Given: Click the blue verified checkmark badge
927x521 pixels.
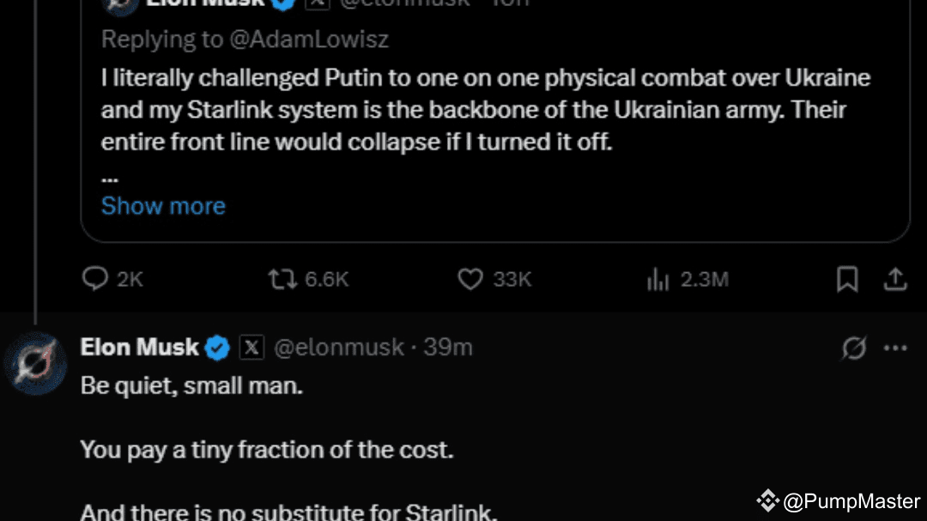Looking at the screenshot, I should pos(218,348).
